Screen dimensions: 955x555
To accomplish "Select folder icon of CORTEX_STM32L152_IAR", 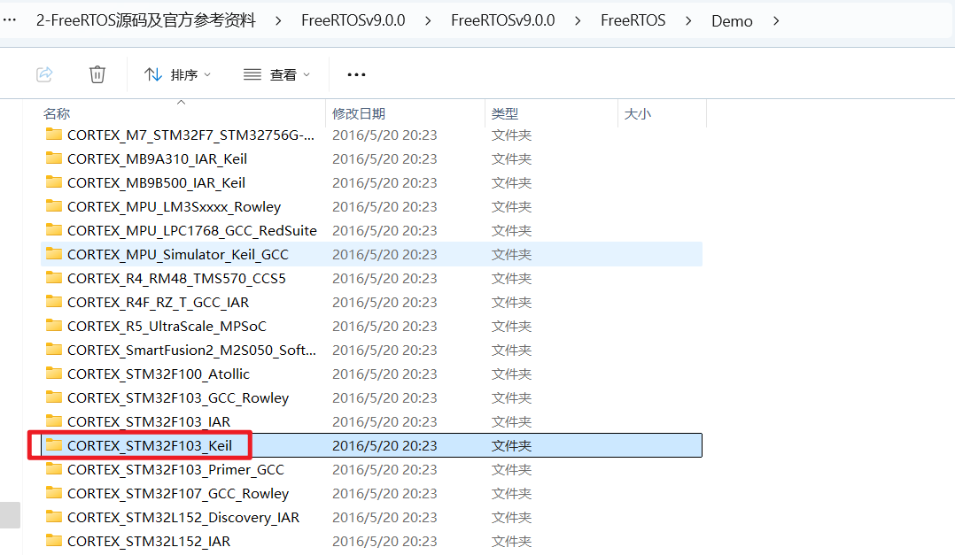I will click(53, 541).
